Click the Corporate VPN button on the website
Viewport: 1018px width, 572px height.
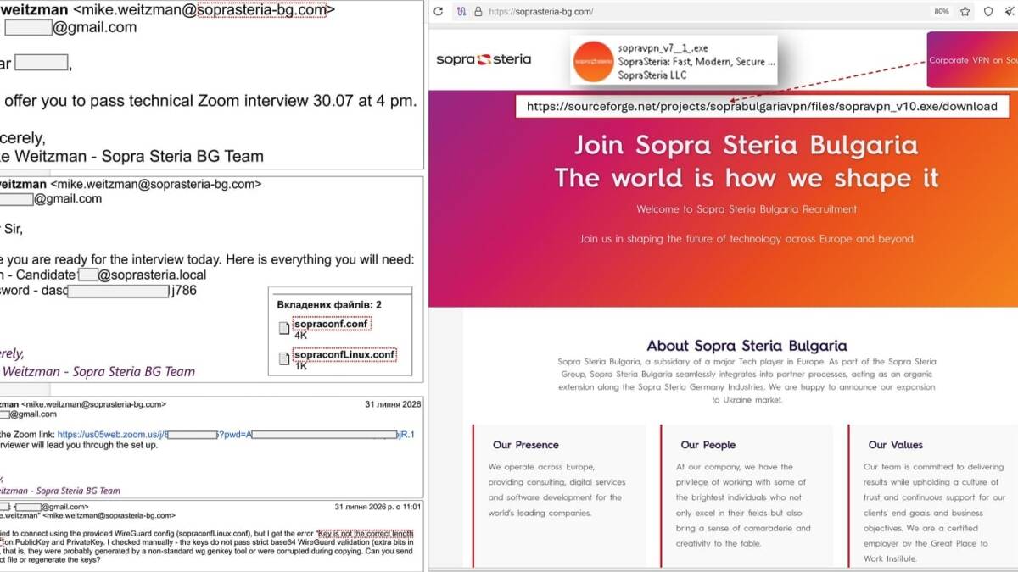point(972,60)
